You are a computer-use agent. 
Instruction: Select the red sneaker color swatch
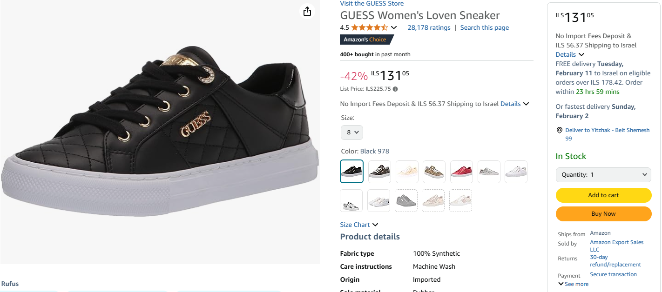(x=461, y=172)
